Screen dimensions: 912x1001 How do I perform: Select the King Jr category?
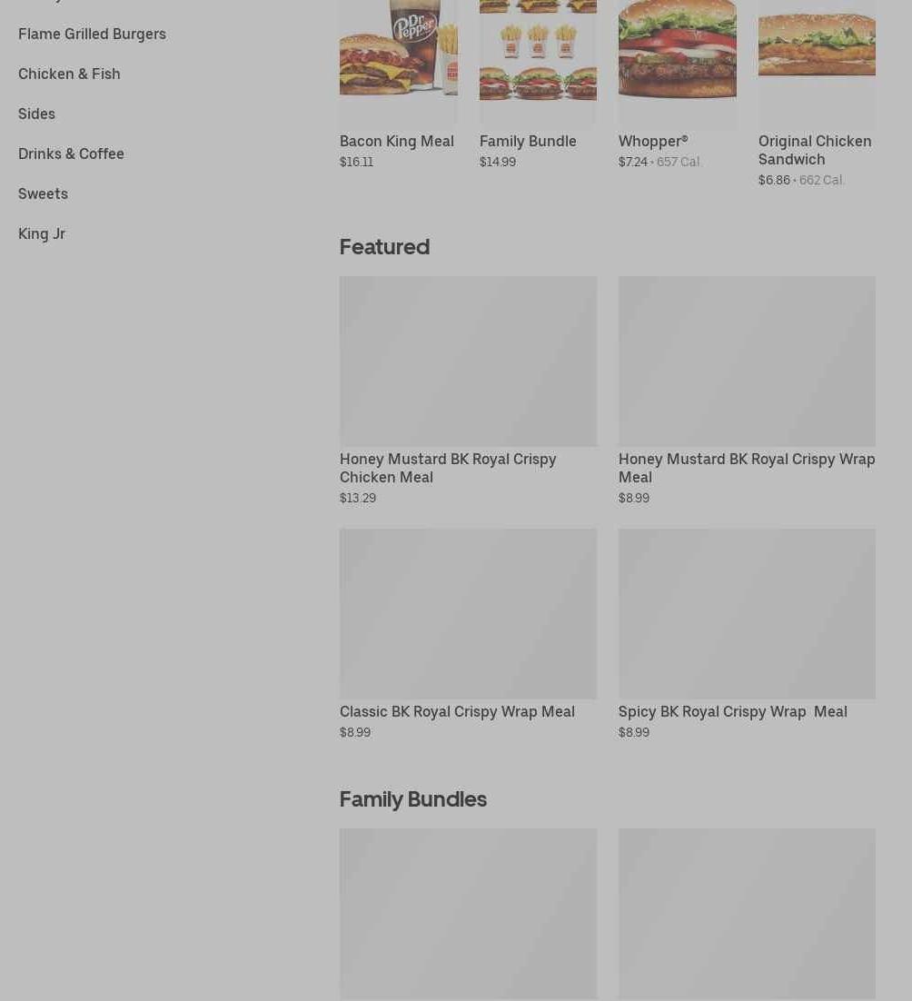pos(42,233)
